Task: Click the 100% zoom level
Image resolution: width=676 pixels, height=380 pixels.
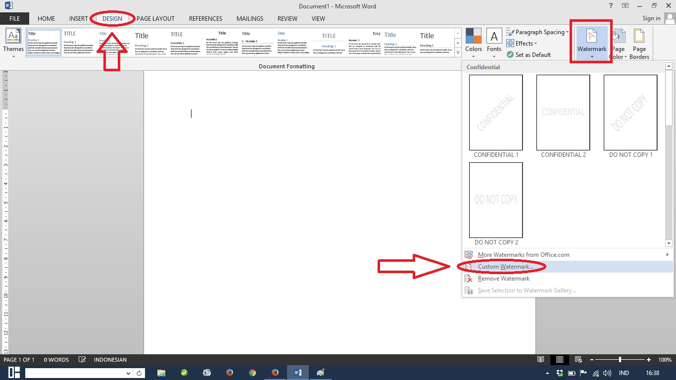Action: click(x=665, y=360)
